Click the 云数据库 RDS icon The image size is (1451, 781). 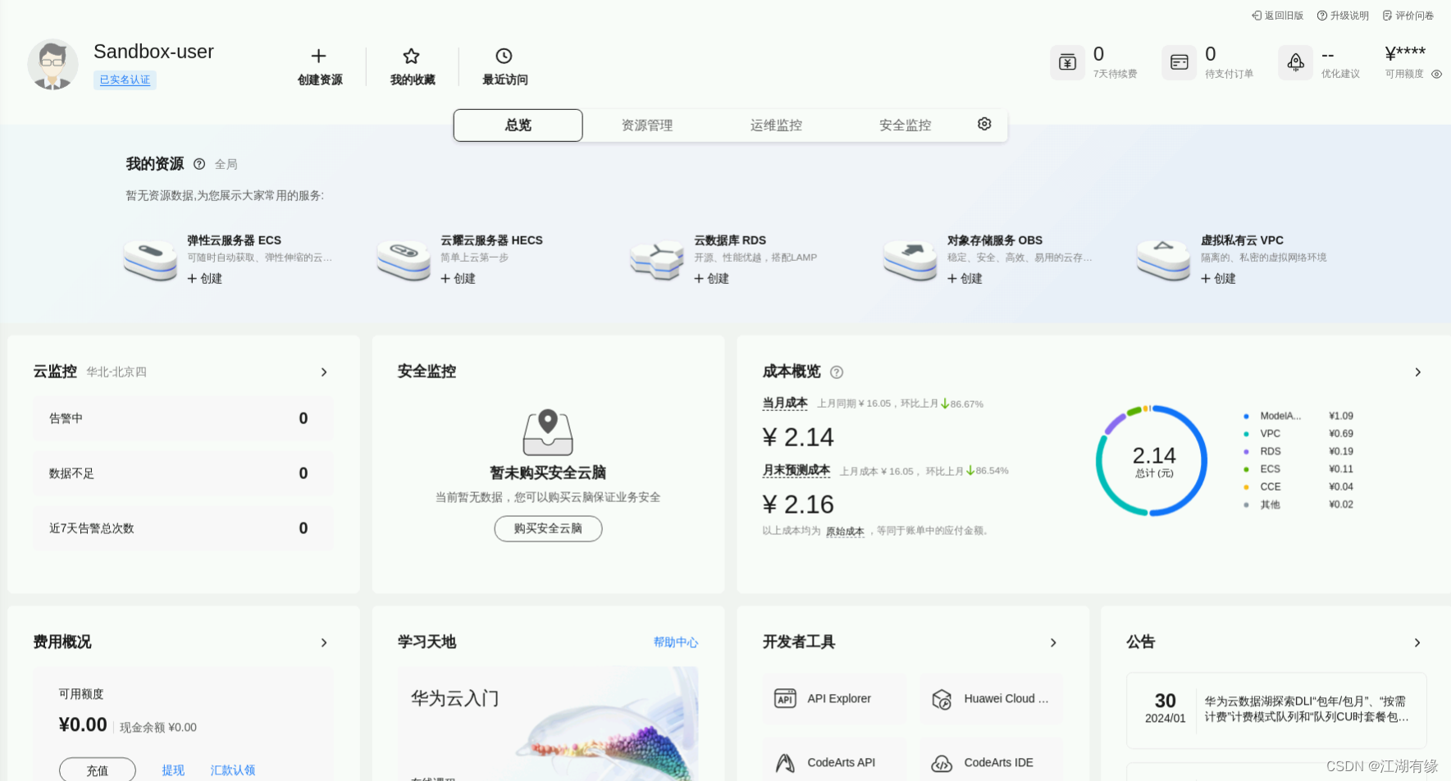coord(657,260)
